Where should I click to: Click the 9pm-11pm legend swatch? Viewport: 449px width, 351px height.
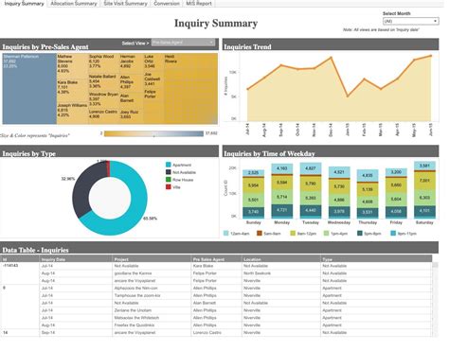393,234
